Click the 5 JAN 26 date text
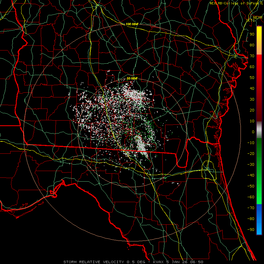264x264 pixels. [x=177, y=262]
